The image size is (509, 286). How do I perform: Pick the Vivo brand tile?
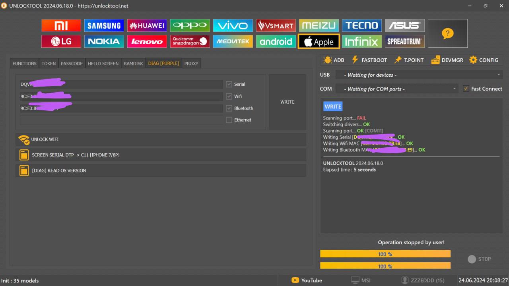(233, 25)
